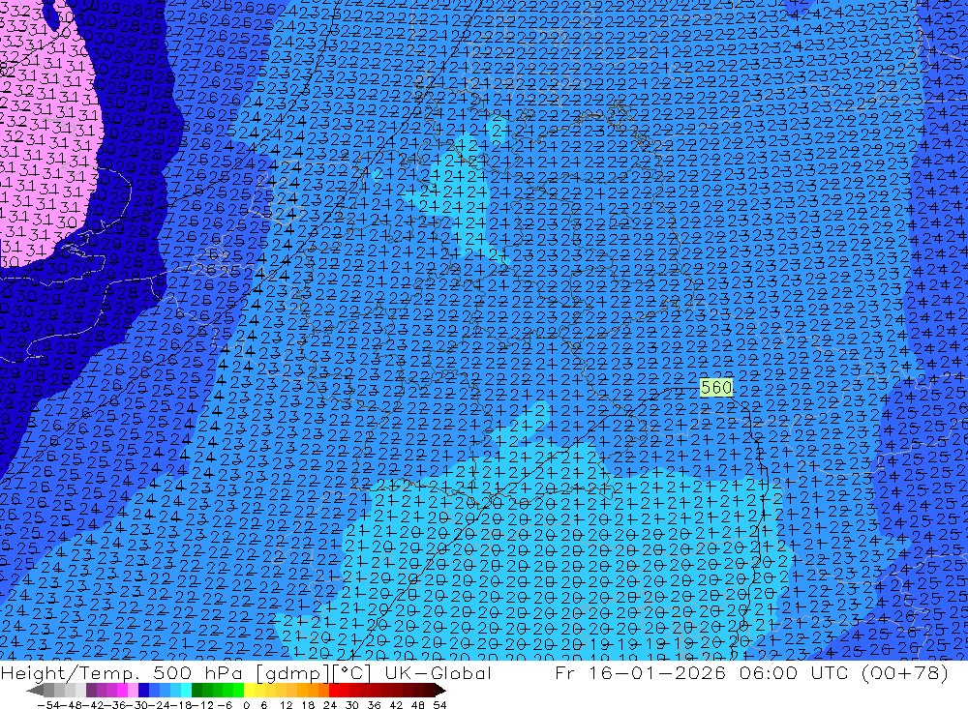Click the gray left arrow legend end

[x=35, y=690]
